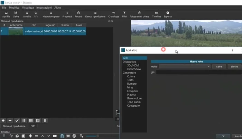Add item to playlist with plus icon
This screenshot has width=242, height=139.
pyautogui.click(x=3, y=121)
